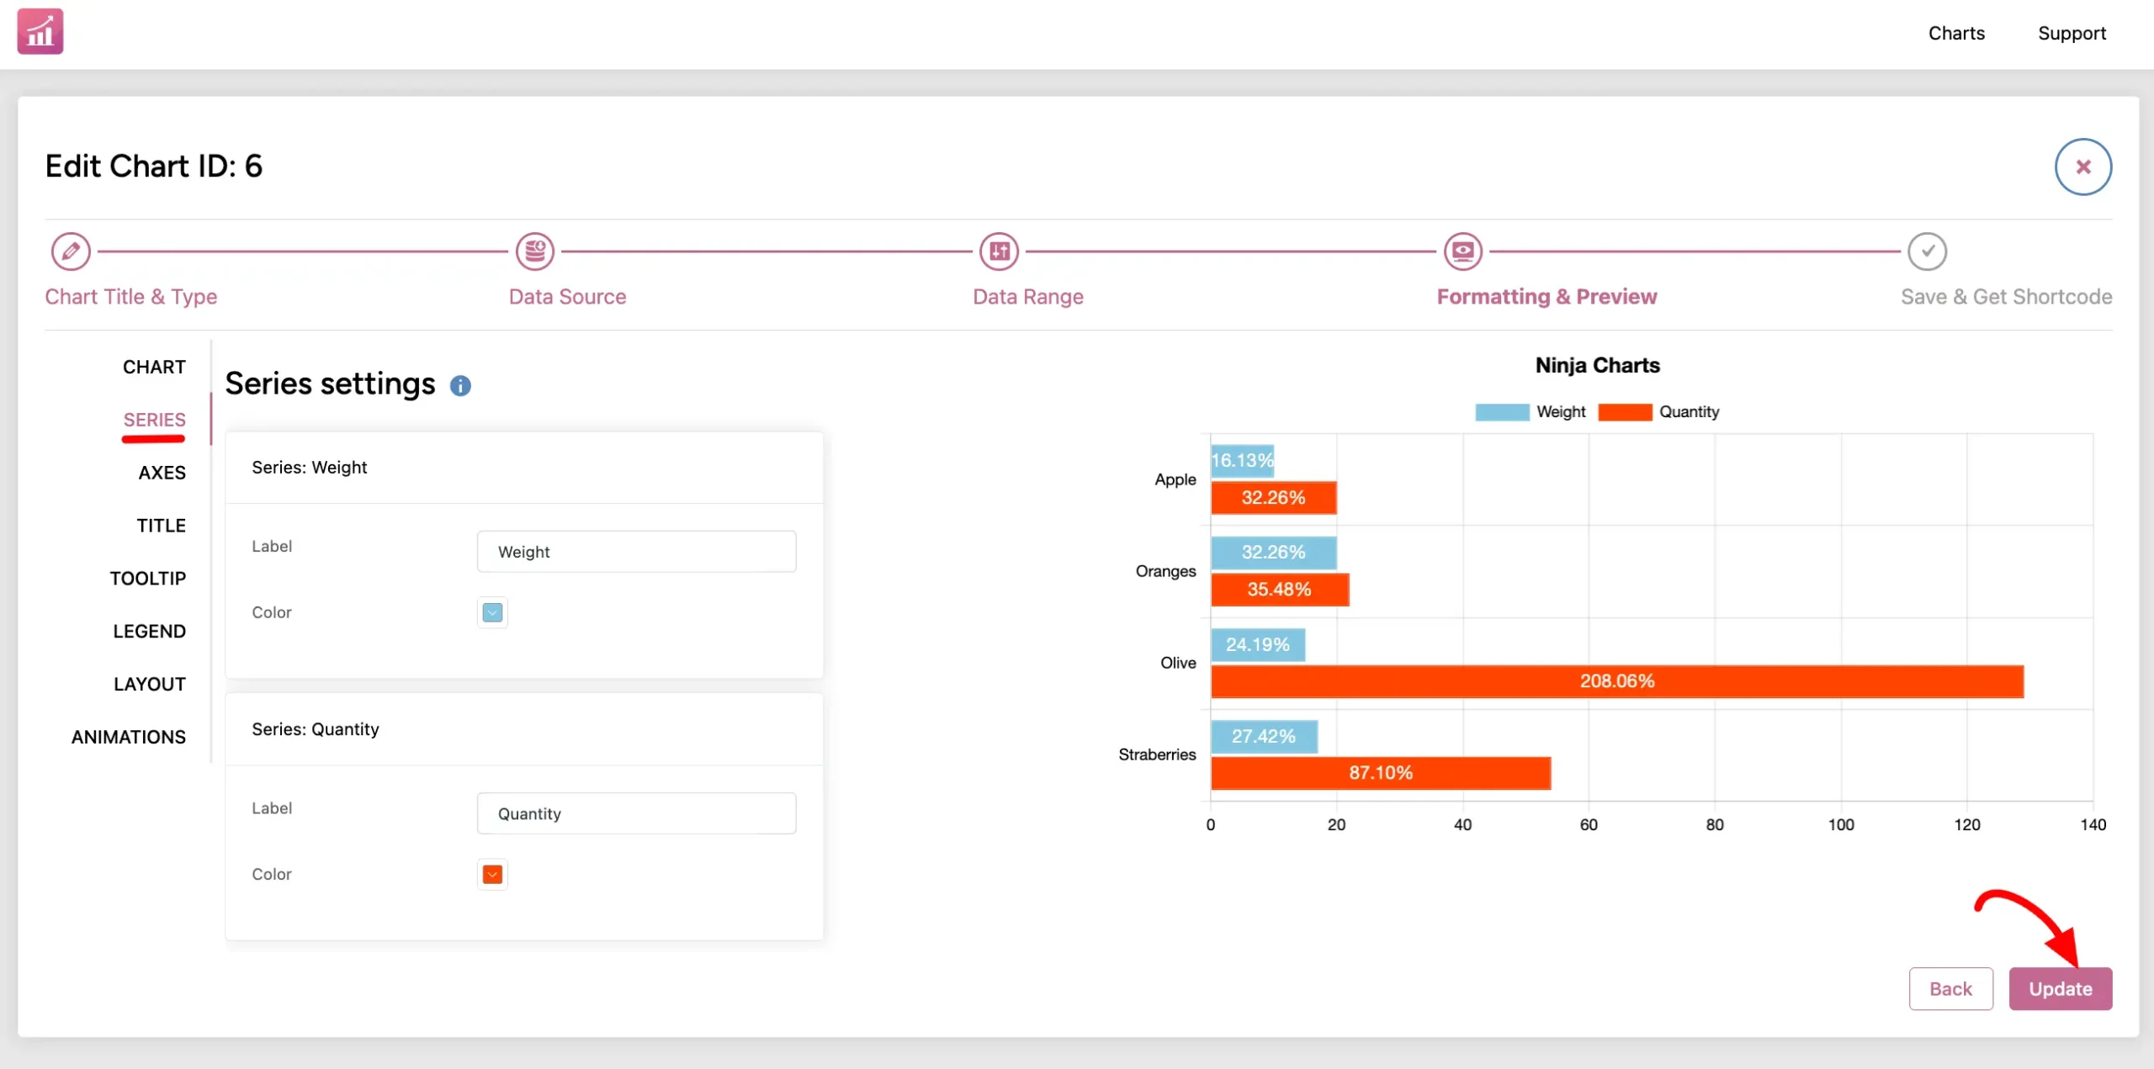Click the Straberries Weight bar showing 27.42%
This screenshot has width=2154, height=1069.
(x=1265, y=737)
